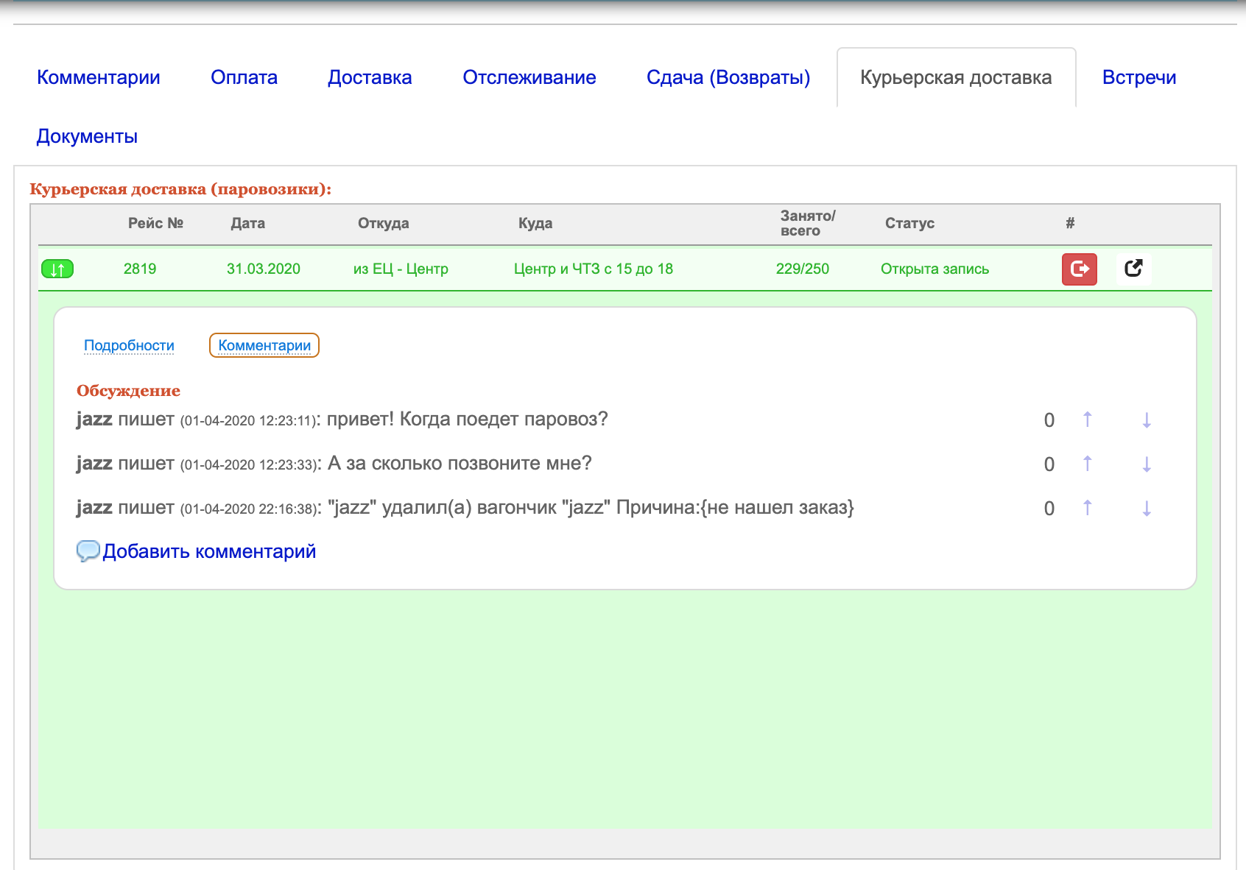Upvote the comment about when the train departs
Viewport: 1246px width, 870px height.
pyautogui.click(x=1088, y=420)
